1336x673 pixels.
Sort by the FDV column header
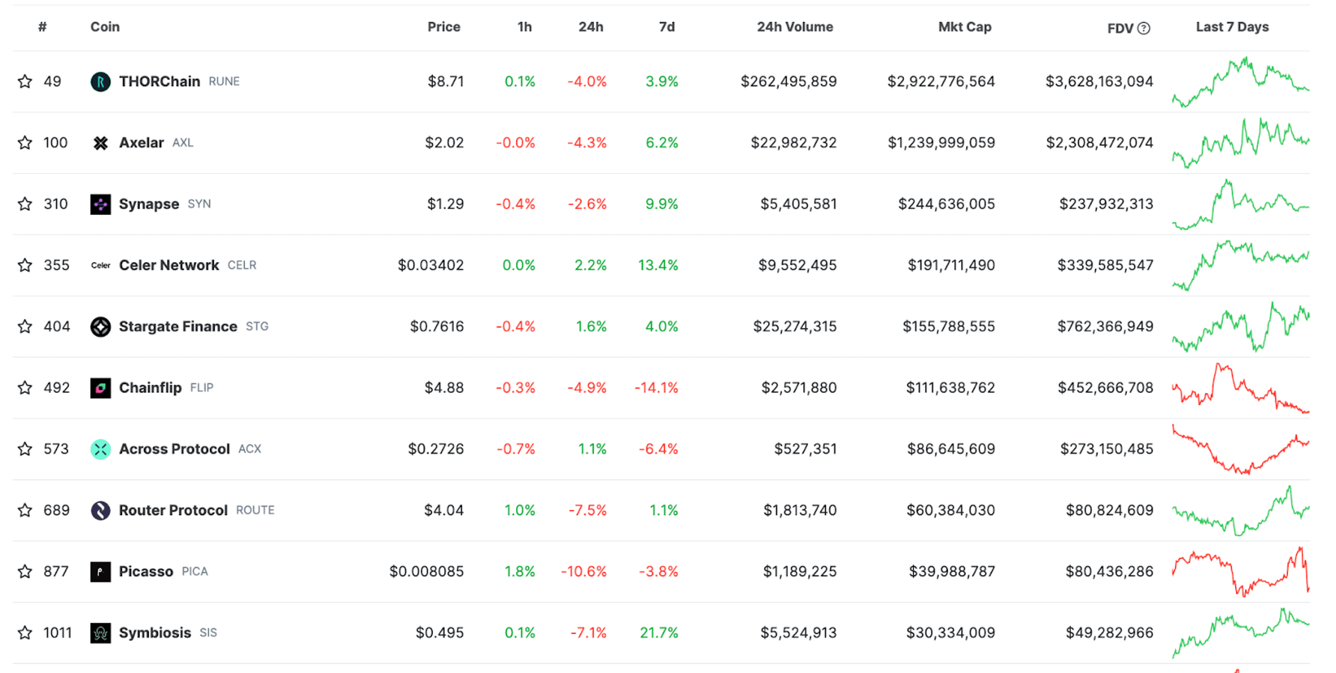coord(1119,28)
